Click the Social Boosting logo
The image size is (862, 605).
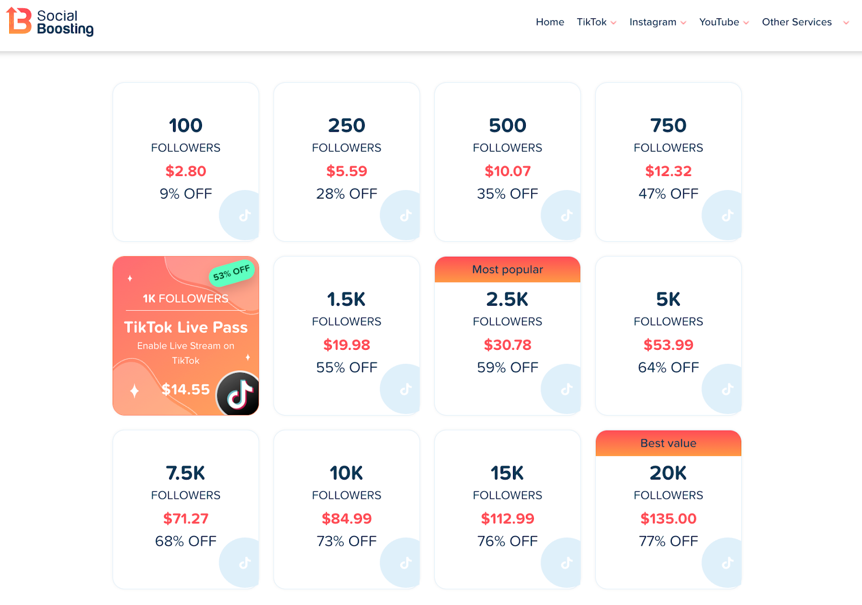[50, 22]
